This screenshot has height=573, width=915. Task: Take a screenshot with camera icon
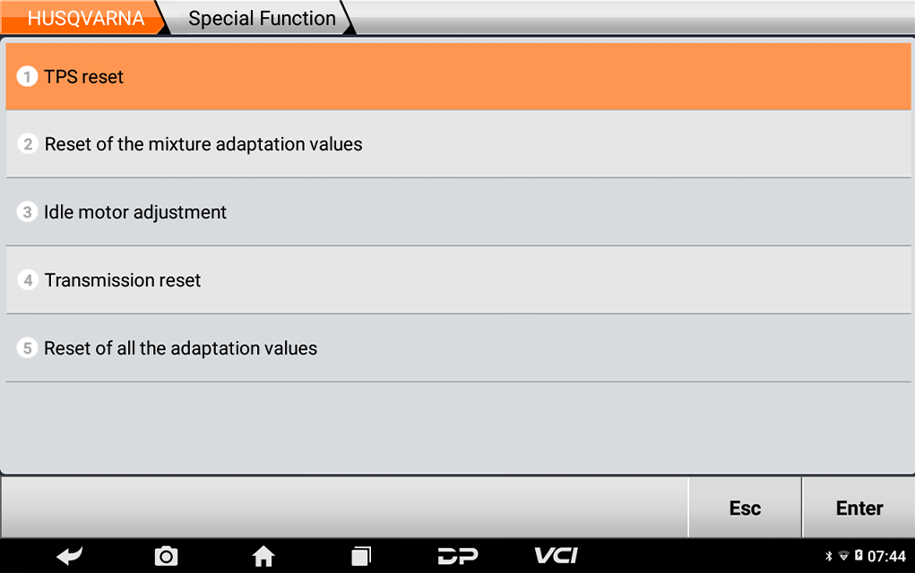click(x=167, y=556)
